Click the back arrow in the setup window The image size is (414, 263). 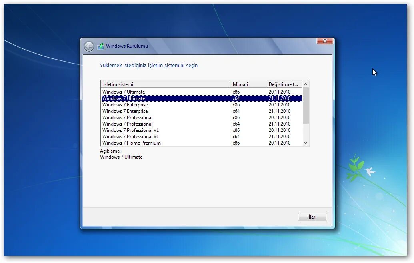[89, 46]
